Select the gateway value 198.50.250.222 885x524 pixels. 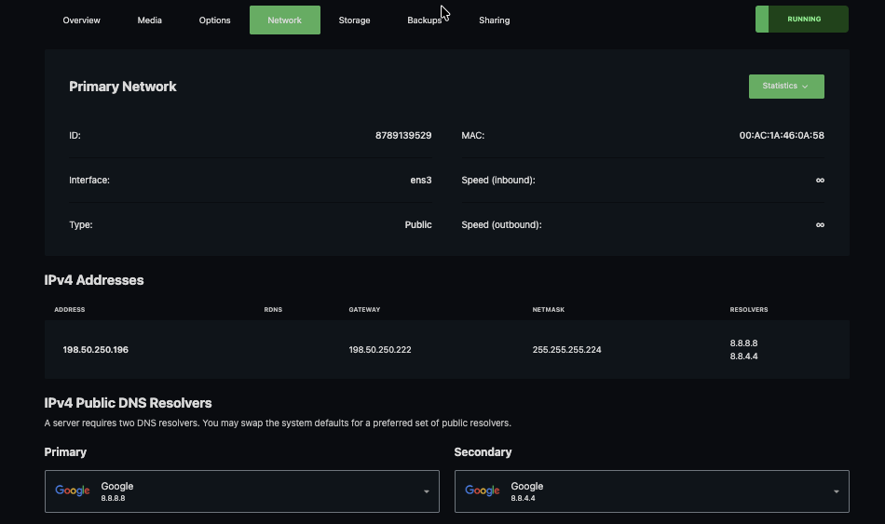(380, 350)
